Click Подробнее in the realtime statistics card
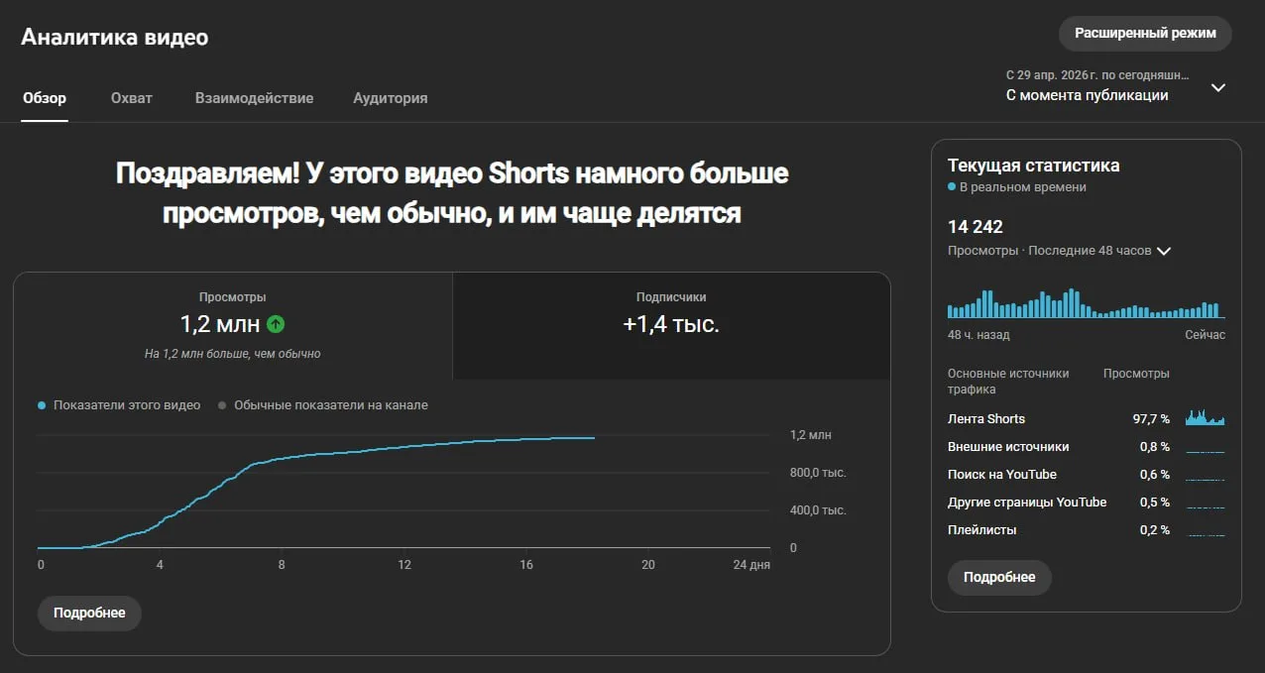The width and height of the screenshot is (1265, 673). (999, 577)
